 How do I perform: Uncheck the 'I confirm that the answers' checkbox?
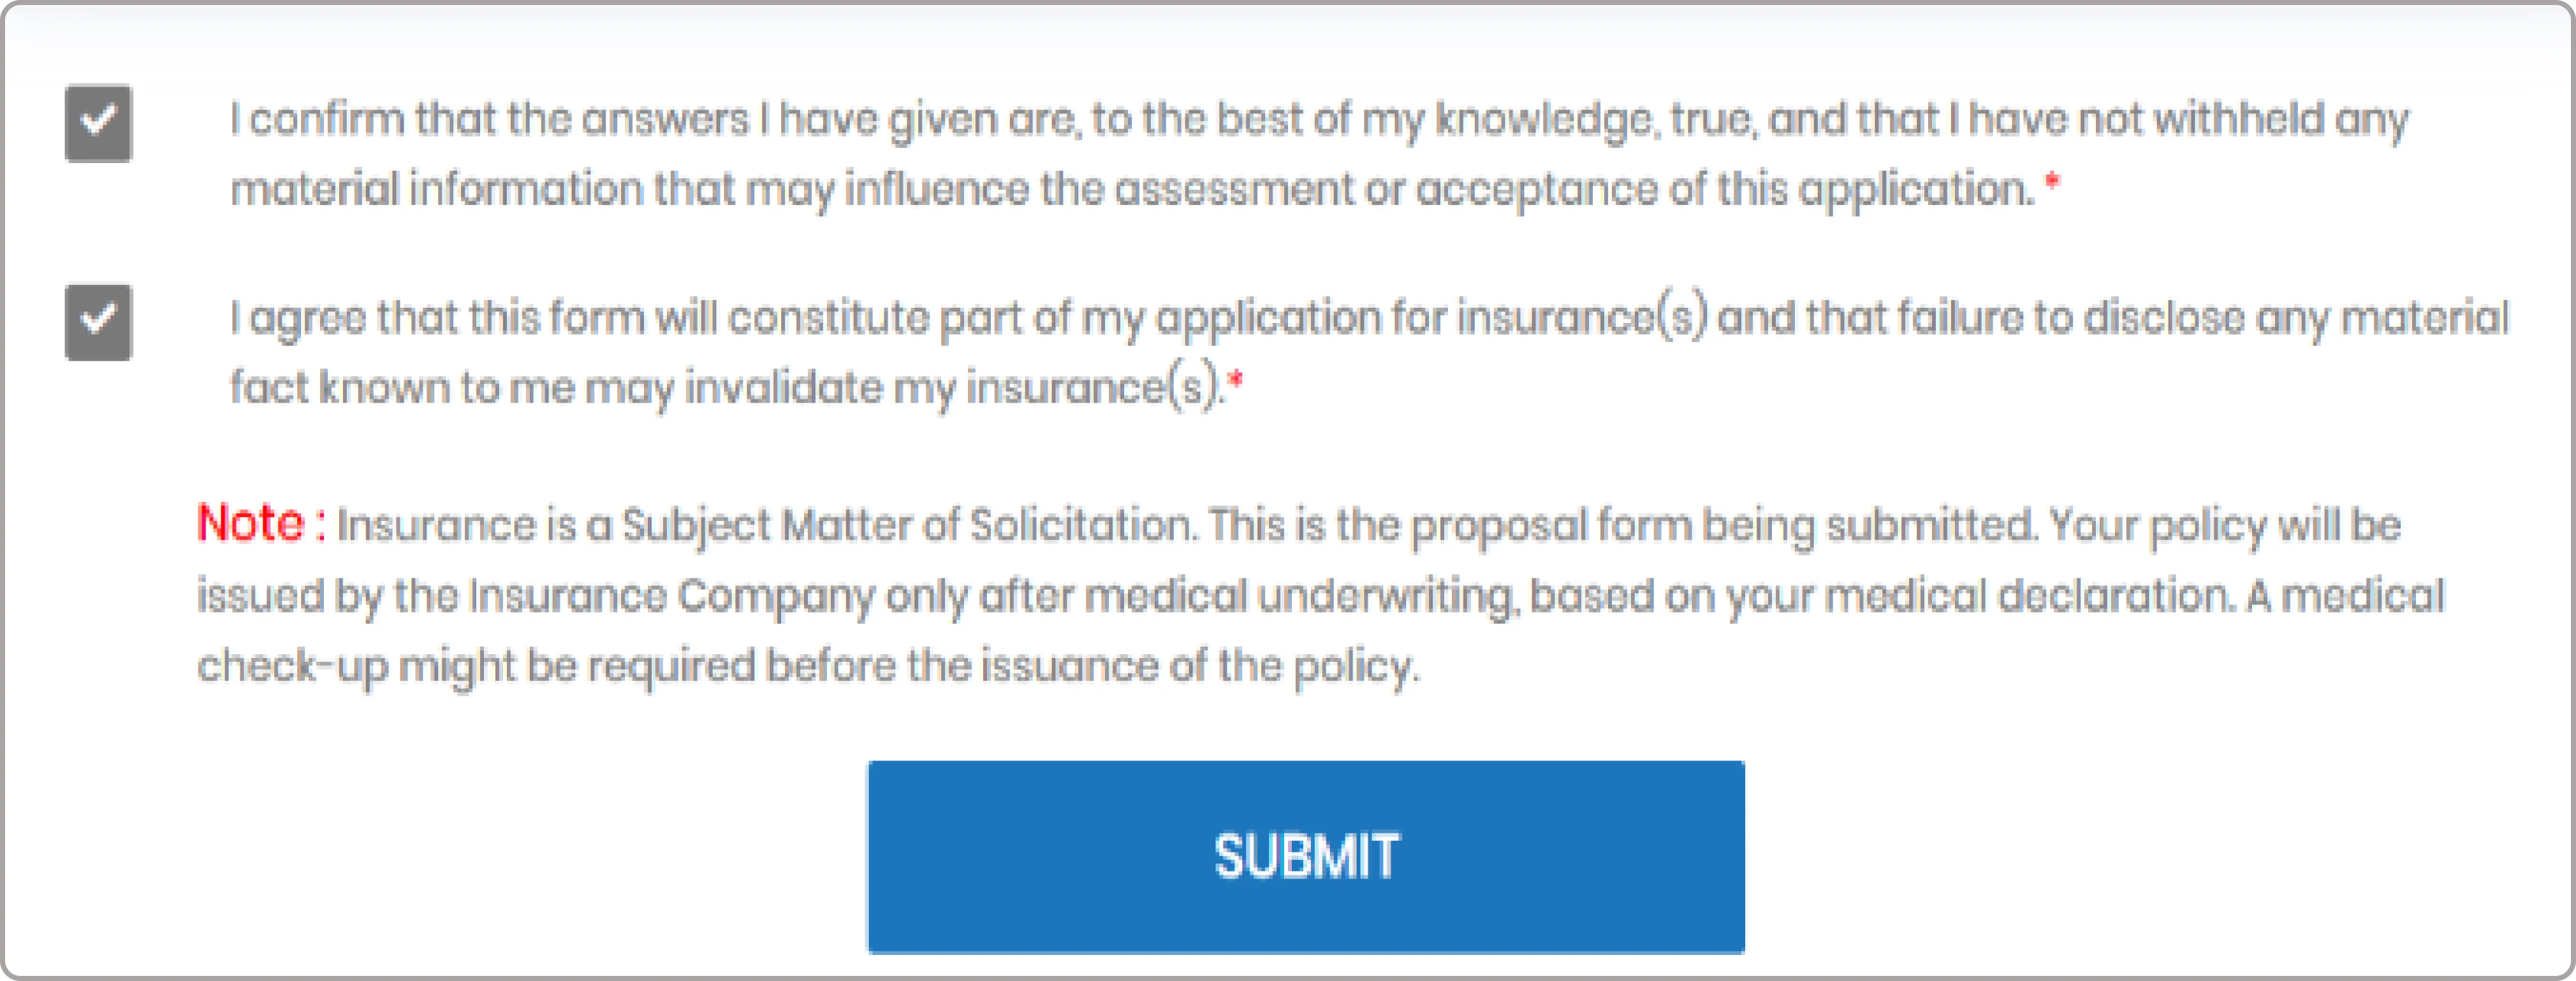[x=98, y=123]
